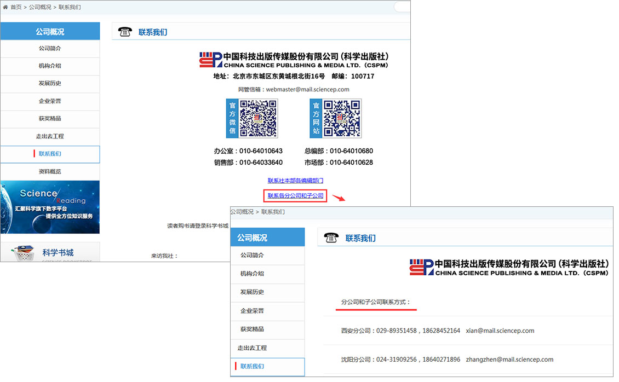Open 获奖精品 in the upper-left page sidebar
This screenshot has width=619, height=382.
tap(50, 119)
